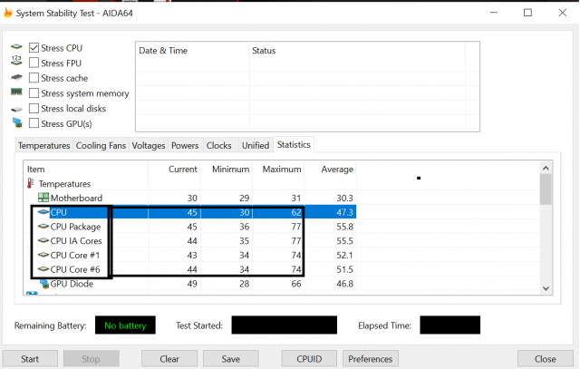Select the CPU IA Cores row

coord(190,241)
